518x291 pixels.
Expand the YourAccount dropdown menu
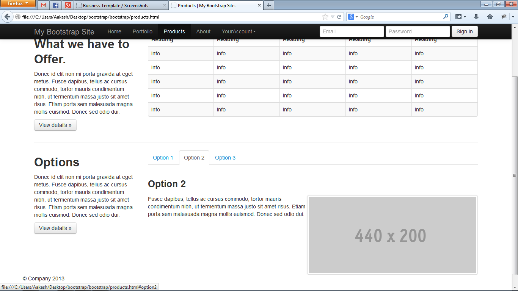pos(239,31)
